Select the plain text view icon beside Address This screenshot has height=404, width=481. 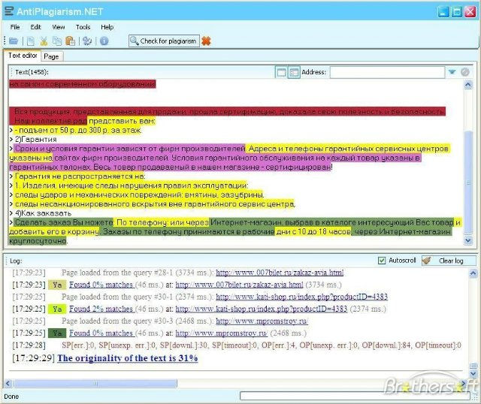point(281,72)
